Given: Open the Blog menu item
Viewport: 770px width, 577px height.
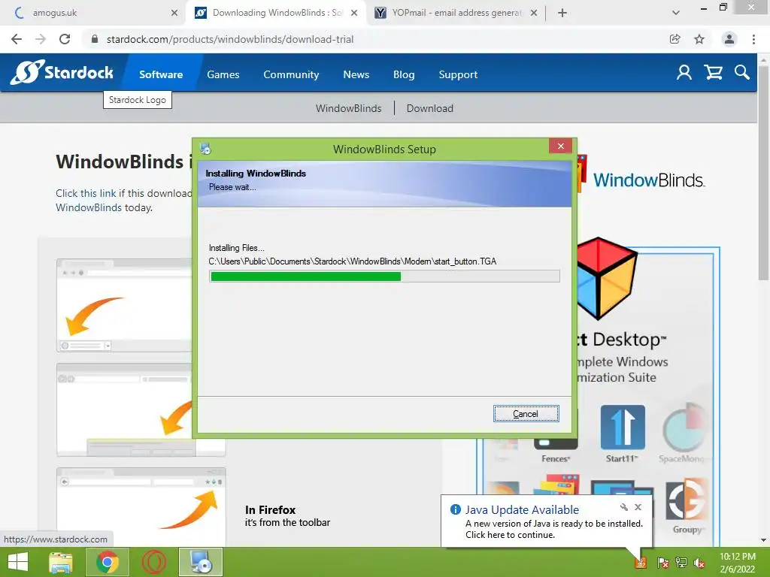Looking at the screenshot, I should pyautogui.click(x=404, y=74).
